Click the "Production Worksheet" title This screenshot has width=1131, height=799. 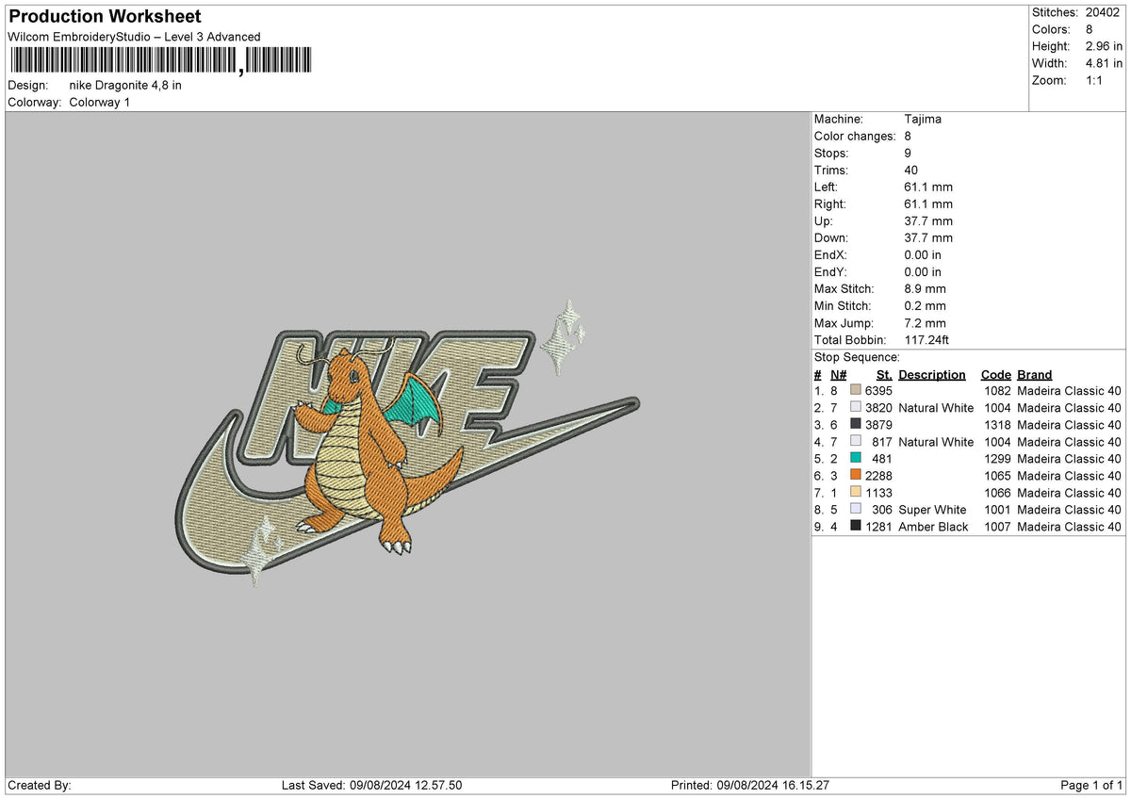[105, 17]
